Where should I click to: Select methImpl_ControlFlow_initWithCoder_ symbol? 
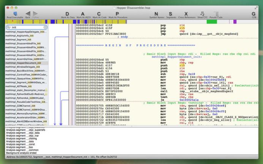point(27,75)
